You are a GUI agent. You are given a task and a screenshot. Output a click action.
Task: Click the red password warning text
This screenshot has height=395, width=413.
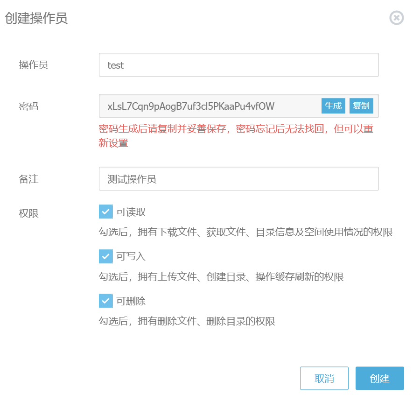point(236,136)
